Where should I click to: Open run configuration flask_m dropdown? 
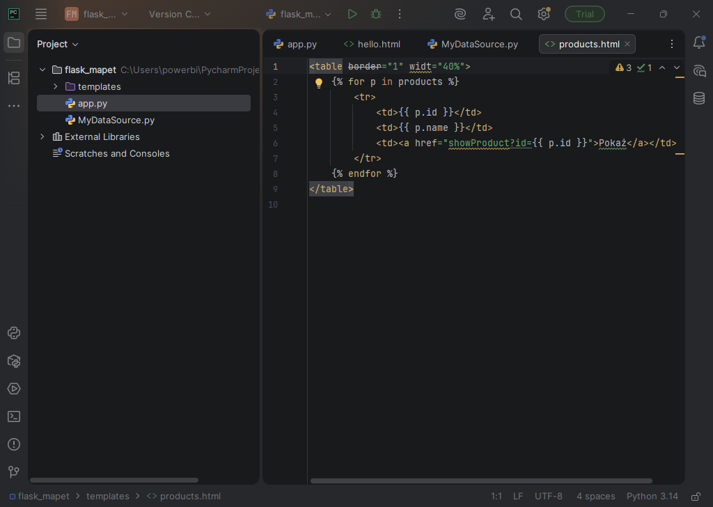tap(299, 14)
